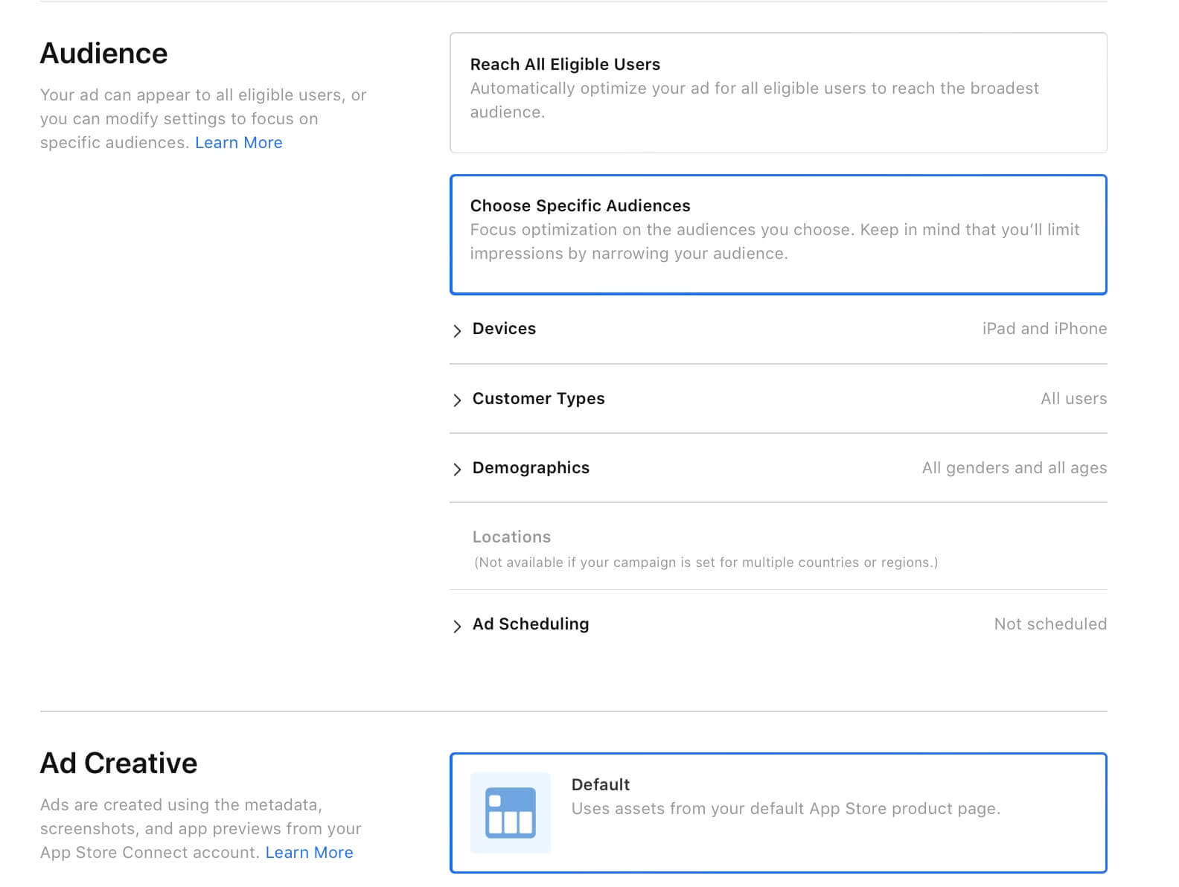1179x887 pixels.
Task: Click the Ad Creative section heading
Action: click(118, 763)
